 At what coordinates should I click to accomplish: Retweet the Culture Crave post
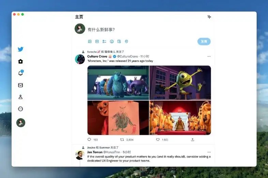(122, 139)
